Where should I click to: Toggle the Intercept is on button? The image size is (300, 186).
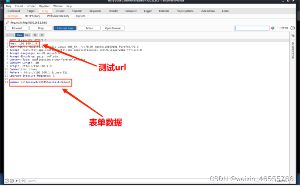tap(65, 28)
